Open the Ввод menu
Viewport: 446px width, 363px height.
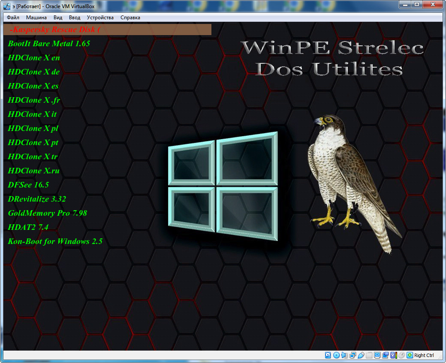click(x=75, y=18)
